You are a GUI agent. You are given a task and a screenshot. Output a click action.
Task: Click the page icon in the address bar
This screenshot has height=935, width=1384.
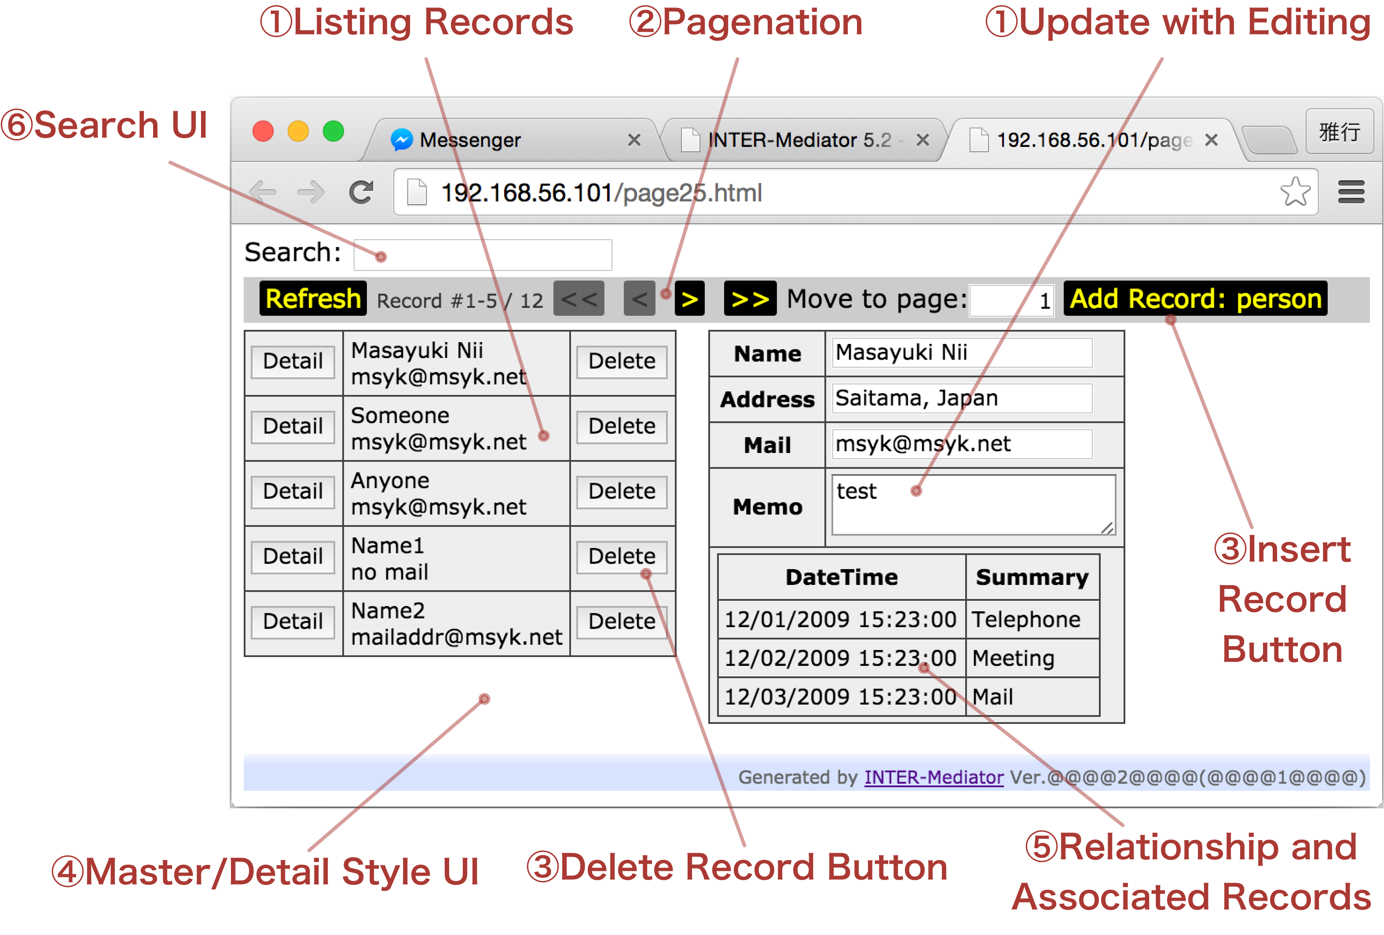pos(417,192)
